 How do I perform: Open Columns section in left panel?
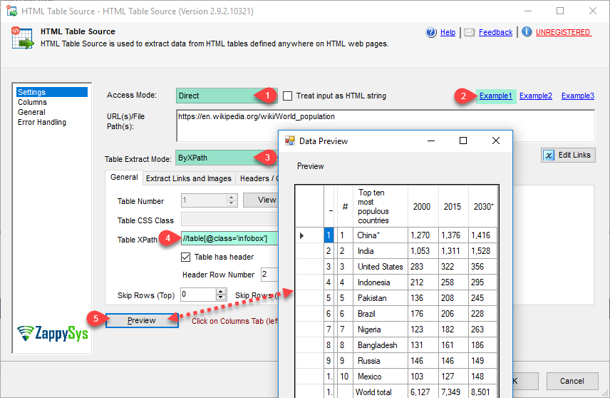point(32,102)
